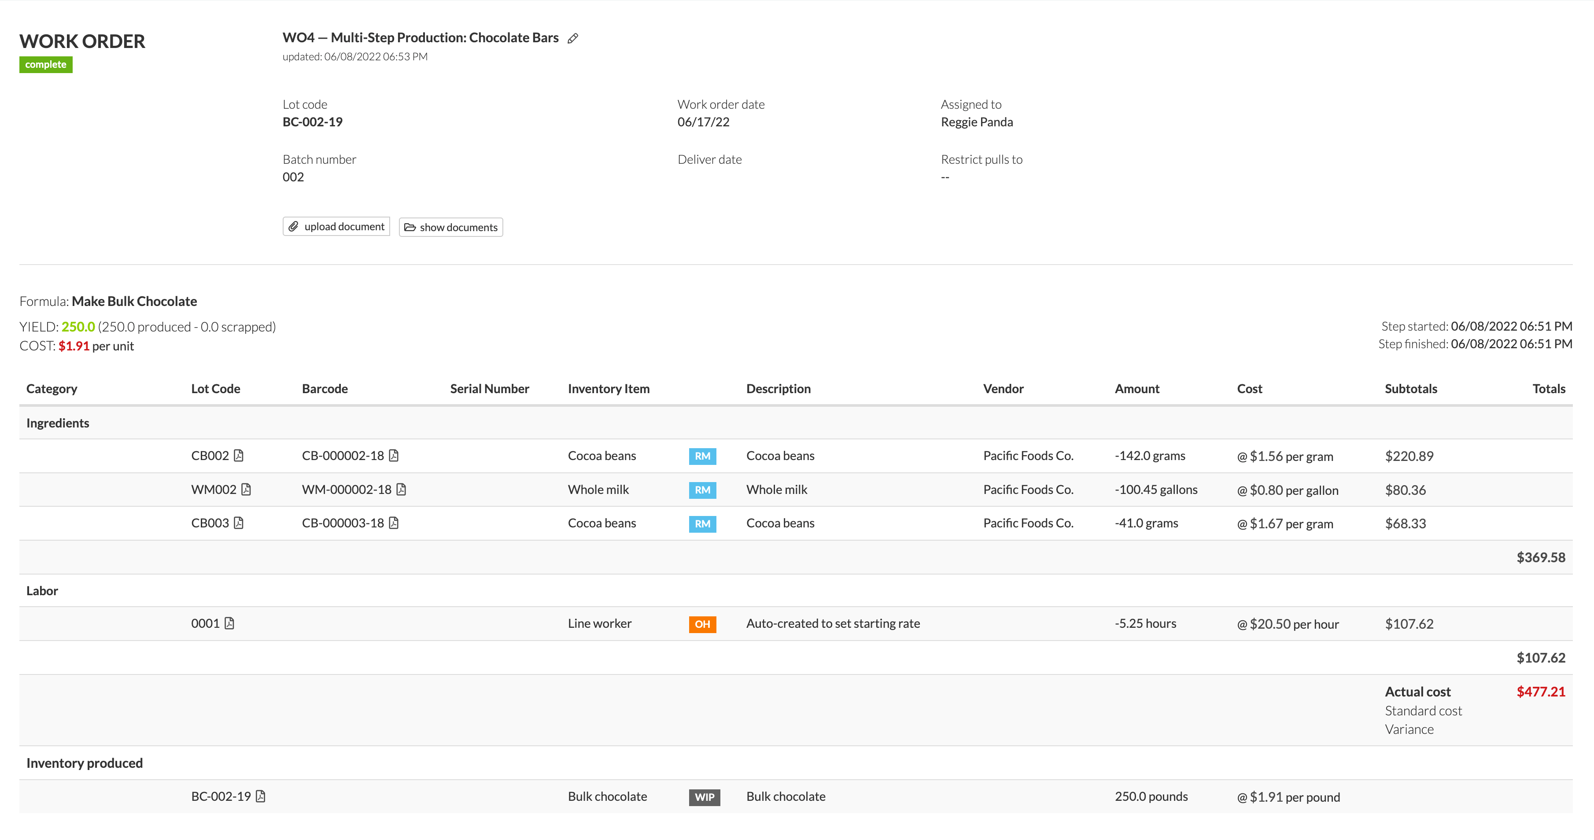This screenshot has height=840, width=1594.
Task: Open the document attached to lot code WM002
Action: (246, 489)
